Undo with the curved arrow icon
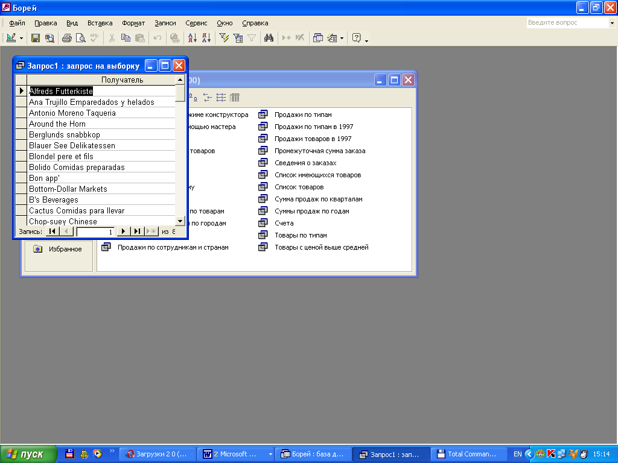The width and height of the screenshot is (618, 463). click(x=158, y=38)
